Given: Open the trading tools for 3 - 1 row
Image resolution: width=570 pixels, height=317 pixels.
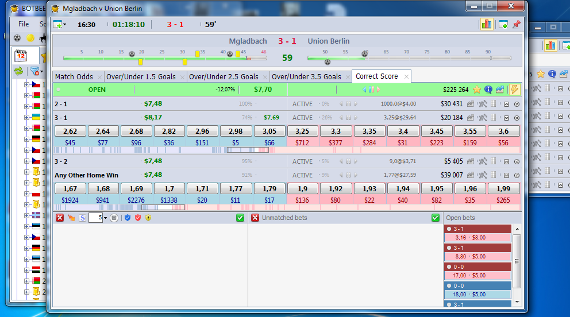Looking at the screenshot, I should click(483, 118).
